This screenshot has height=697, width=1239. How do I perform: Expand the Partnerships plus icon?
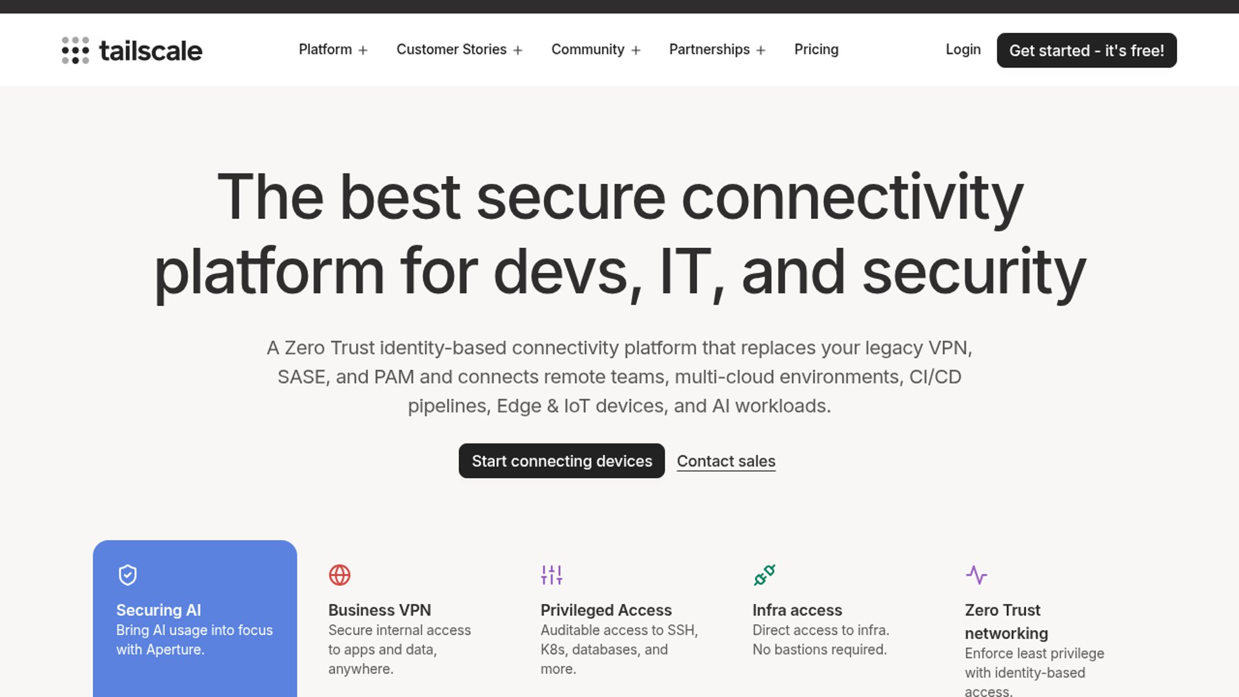(761, 50)
